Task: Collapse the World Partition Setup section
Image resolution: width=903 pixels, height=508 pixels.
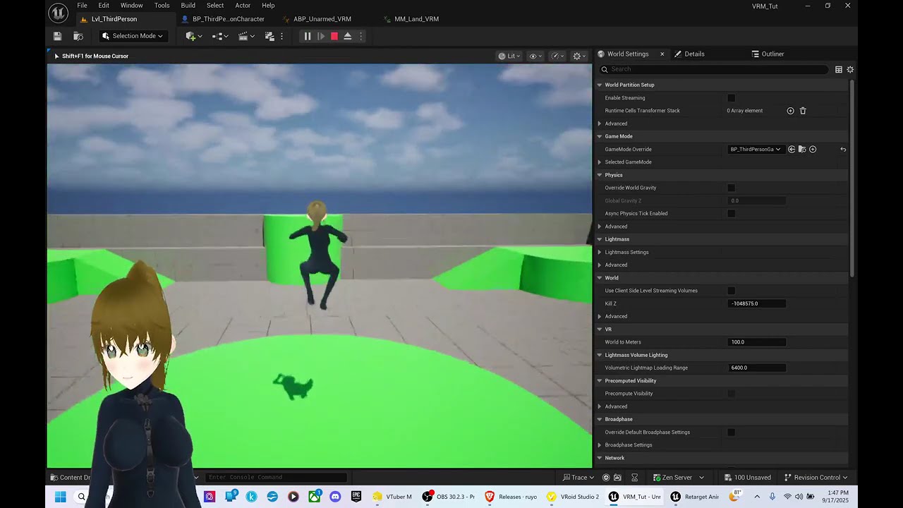Action: [x=600, y=85]
